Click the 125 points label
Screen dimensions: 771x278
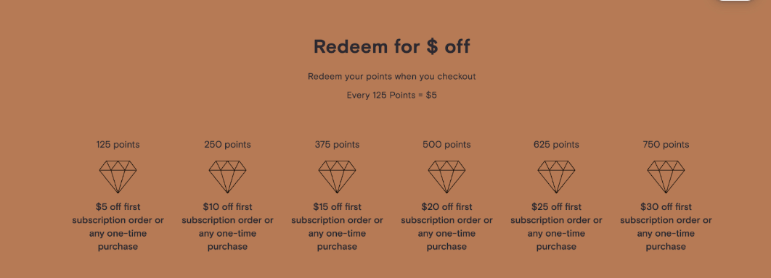[x=118, y=145]
